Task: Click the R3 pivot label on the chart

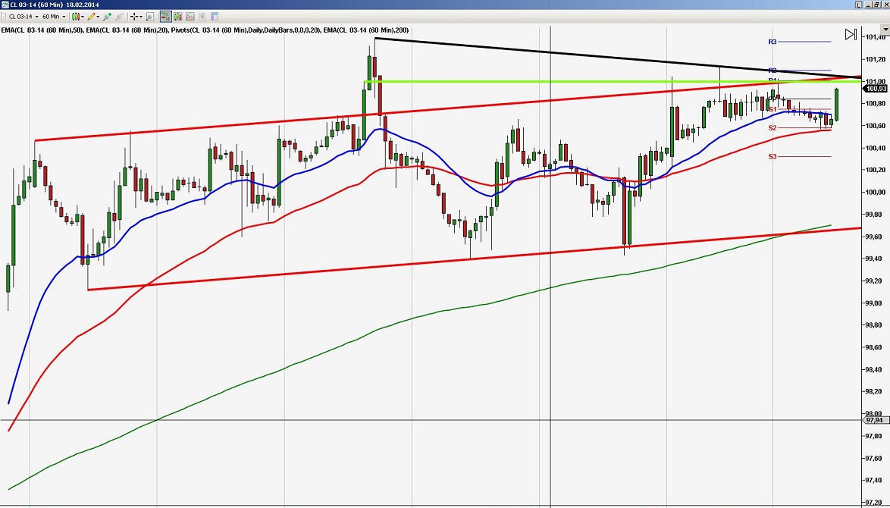Action: [x=771, y=42]
